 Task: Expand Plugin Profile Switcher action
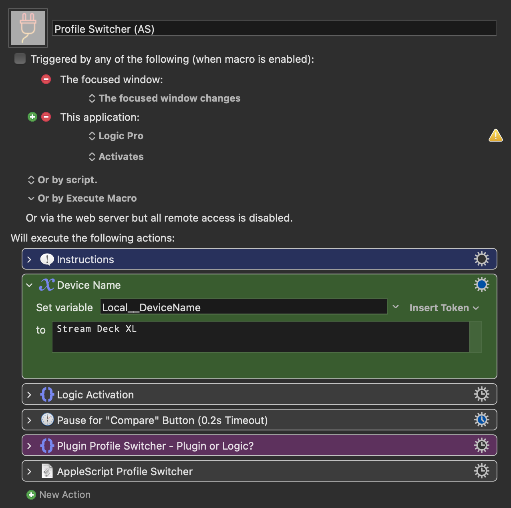pyautogui.click(x=29, y=446)
